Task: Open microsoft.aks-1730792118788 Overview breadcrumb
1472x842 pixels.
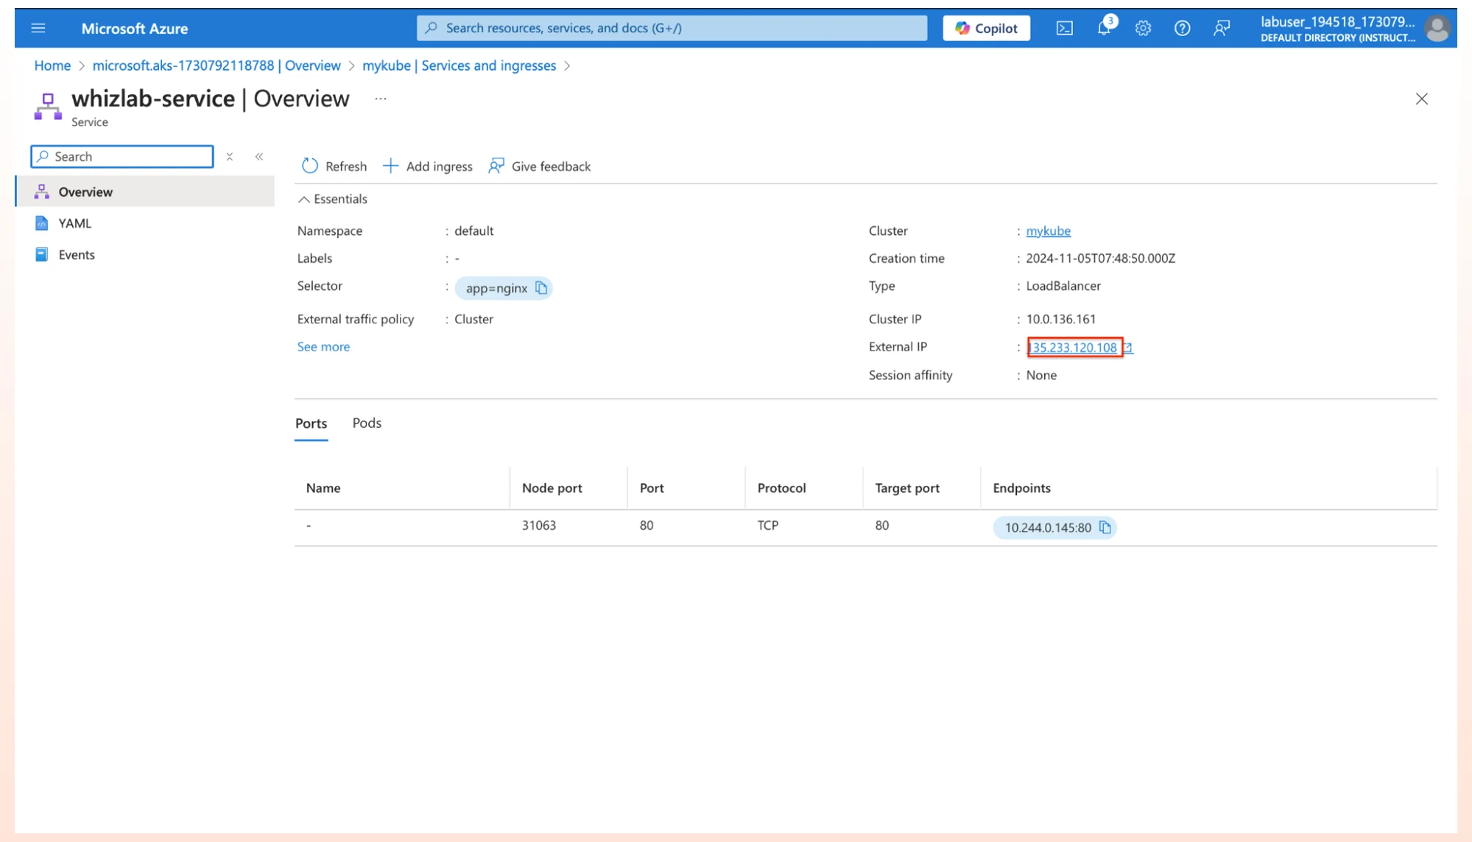Action: pos(216,66)
